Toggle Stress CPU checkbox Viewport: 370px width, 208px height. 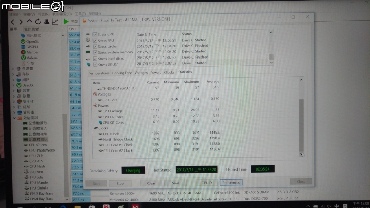coord(95,34)
